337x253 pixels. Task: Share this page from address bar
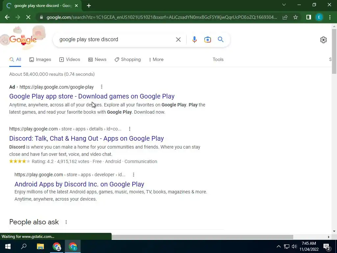[285, 17]
